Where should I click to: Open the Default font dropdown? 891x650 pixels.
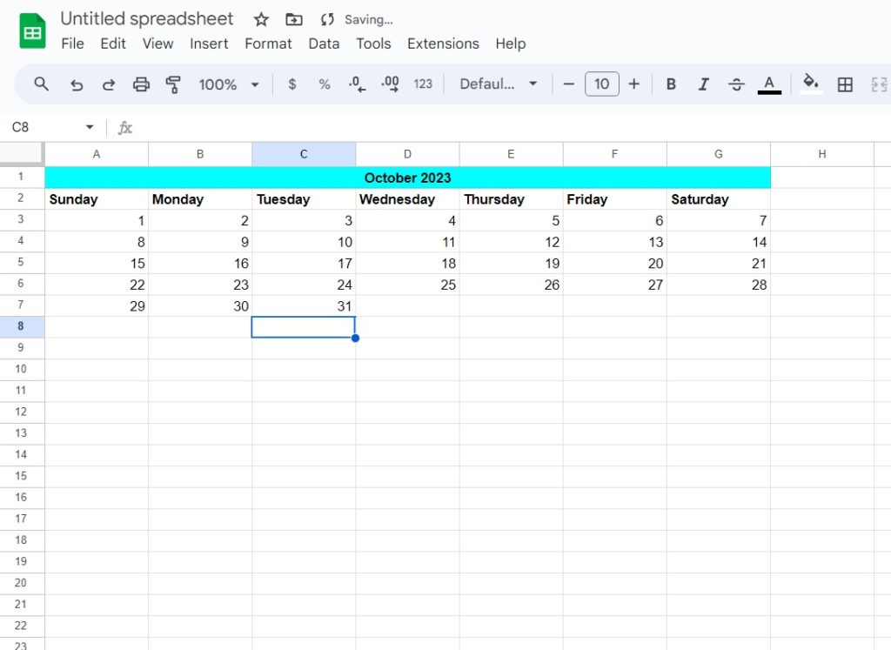pos(499,84)
